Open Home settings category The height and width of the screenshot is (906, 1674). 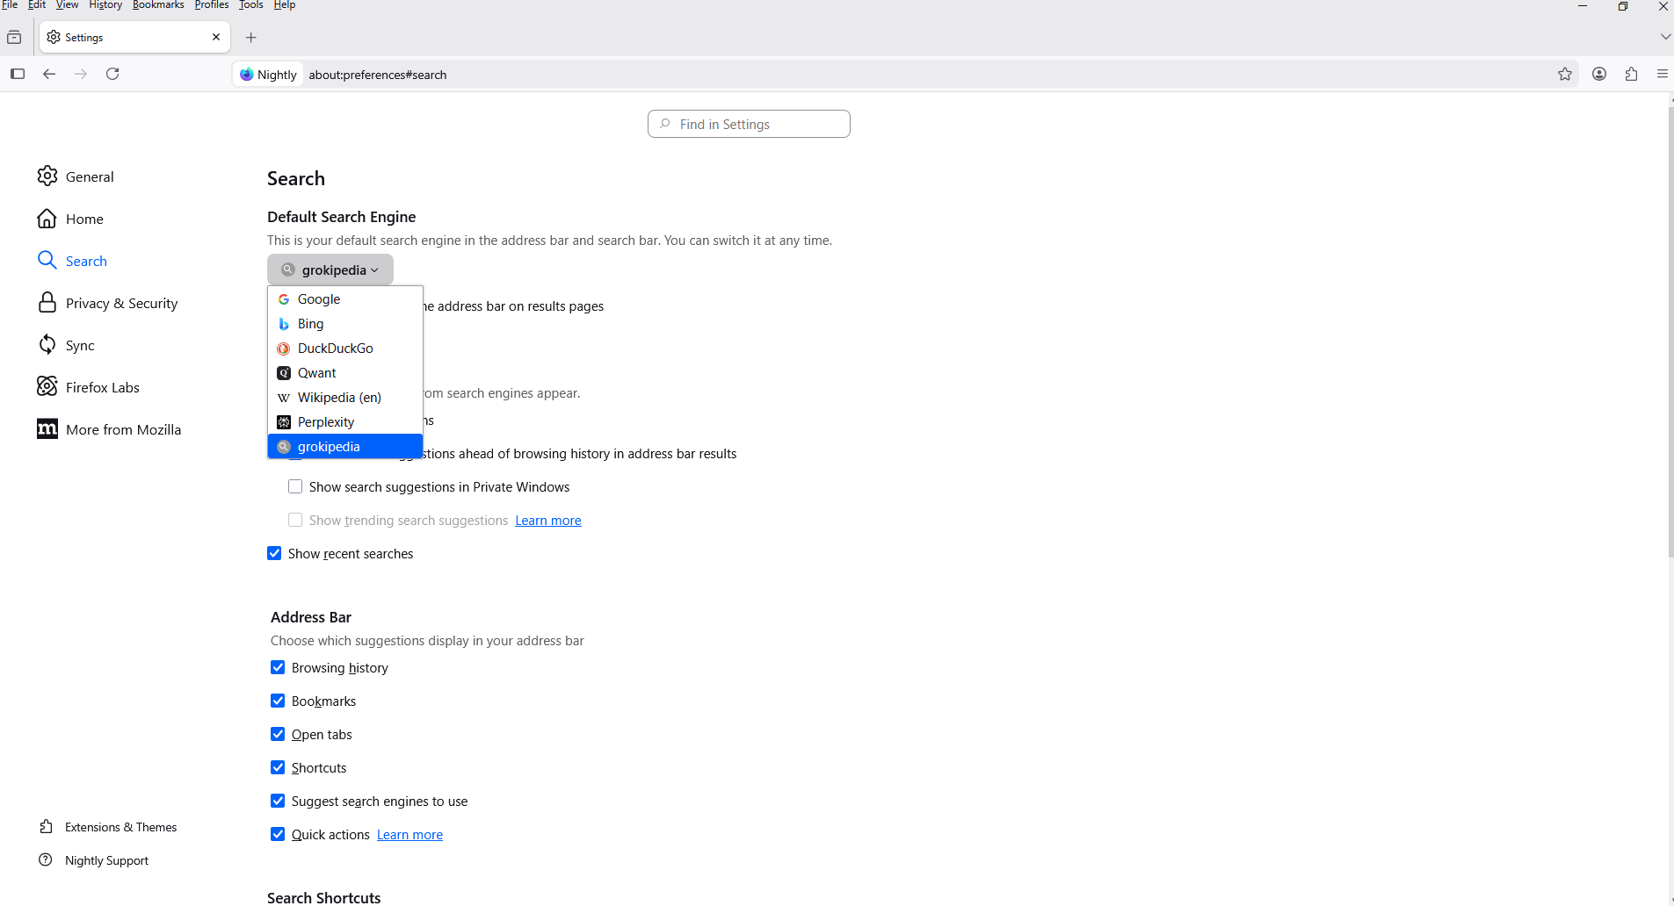pyautogui.click(x=70, y=219)
